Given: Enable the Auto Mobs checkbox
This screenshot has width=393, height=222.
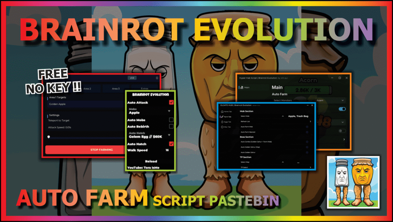Looking at the screenshot, I should coord(171,120).
